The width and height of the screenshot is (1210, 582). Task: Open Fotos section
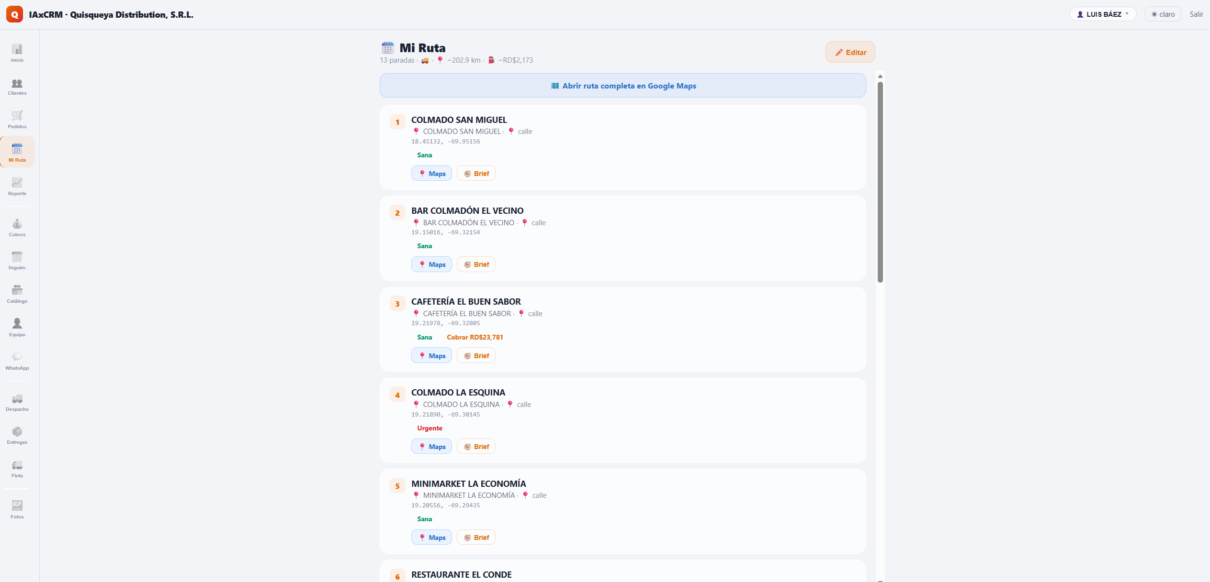click(x=17, y=510)
